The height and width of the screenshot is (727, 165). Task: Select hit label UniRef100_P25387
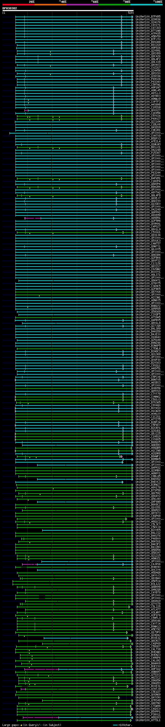[x=148, y=153]
